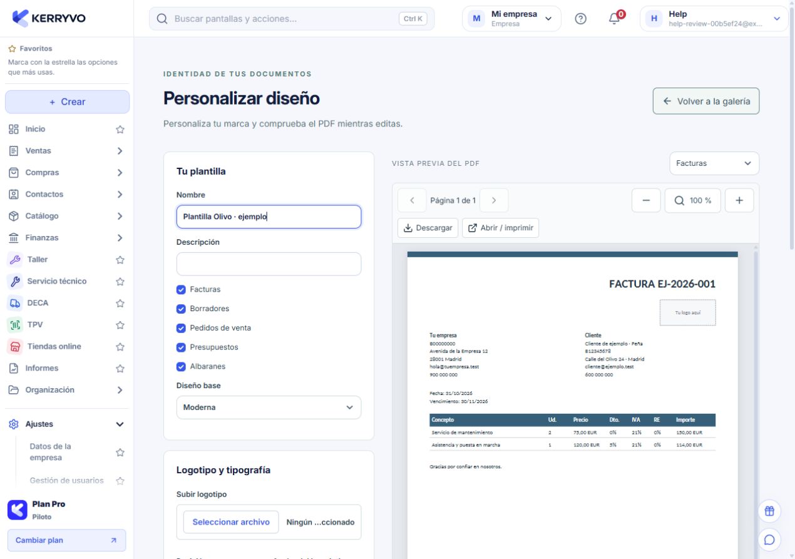Uncheck the Presupuestos checkbox
The image size is (795, 559).
pos(181,347)
